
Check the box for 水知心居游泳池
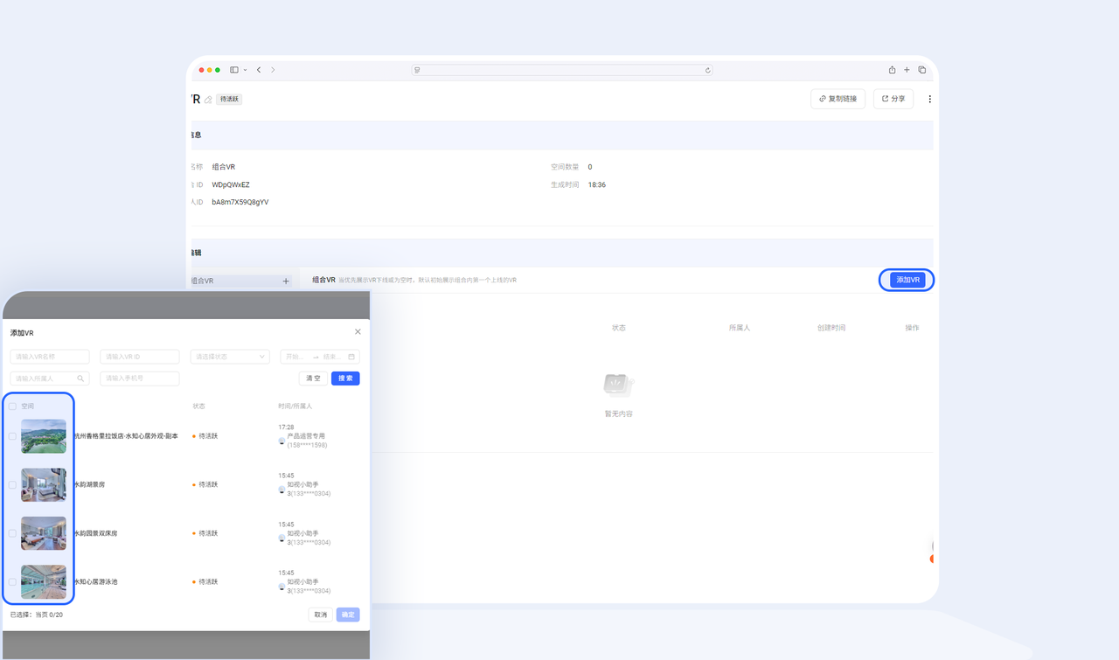coord(13,581)
